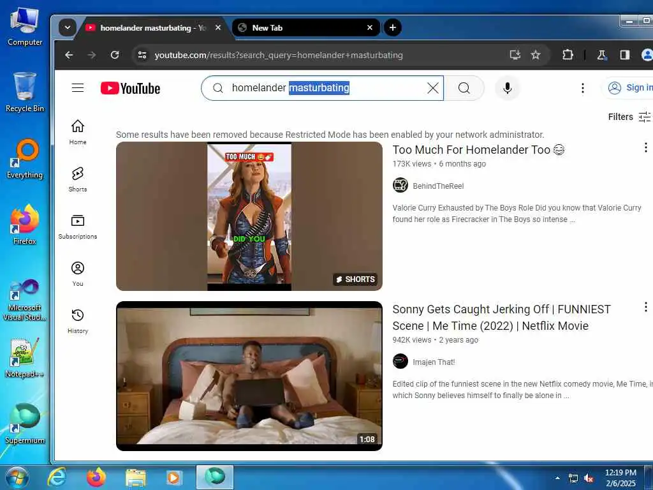This screenshot has width=653, height=490.
Task: Open the Chrome Labs flask icon
Action: coord(602,55)
